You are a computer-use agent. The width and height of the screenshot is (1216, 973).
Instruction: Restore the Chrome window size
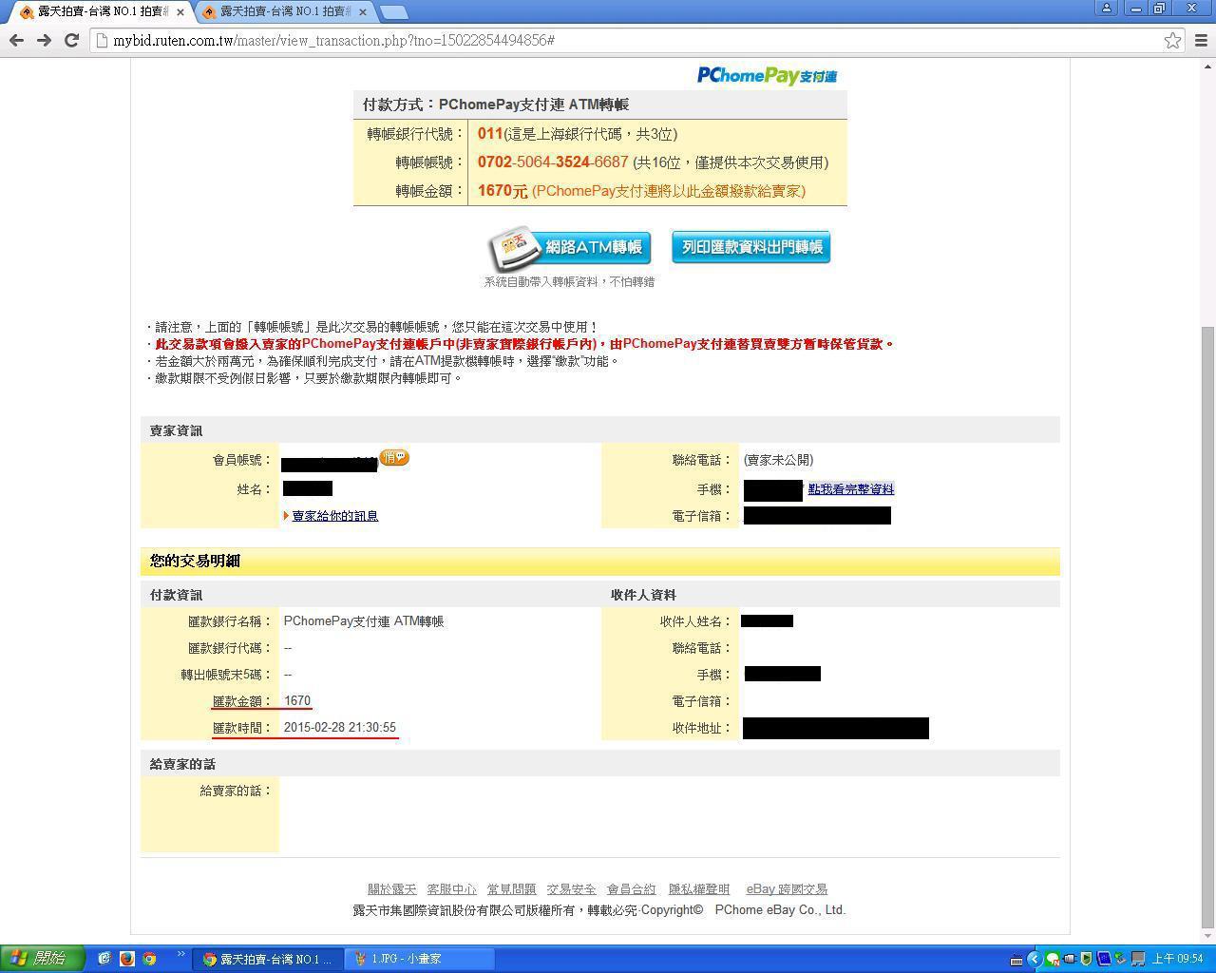(1160, 8)
